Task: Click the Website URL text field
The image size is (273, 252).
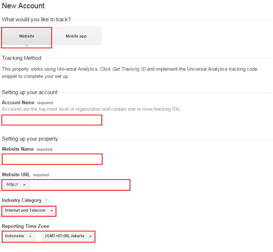Action: click(x=79, y=185)
